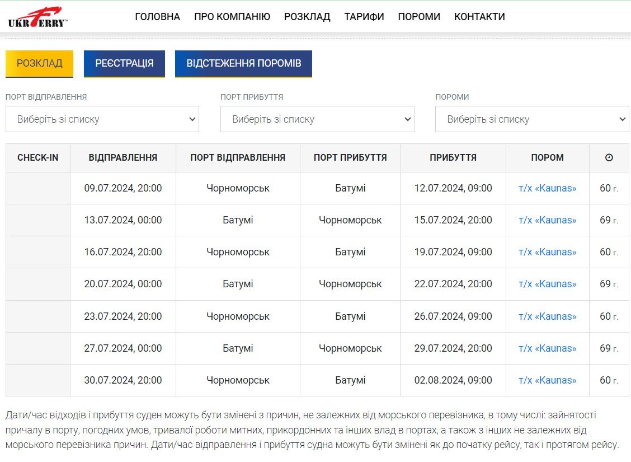Open the Відстеження поромів tab
This screenshot has width=631, height=462.
pos(243,63)
